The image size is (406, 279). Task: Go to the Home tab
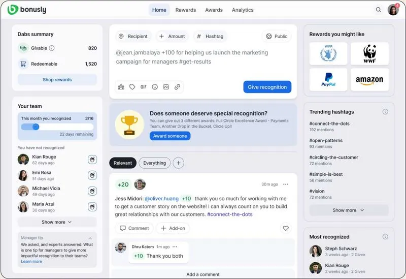click(x=159, y=10)
